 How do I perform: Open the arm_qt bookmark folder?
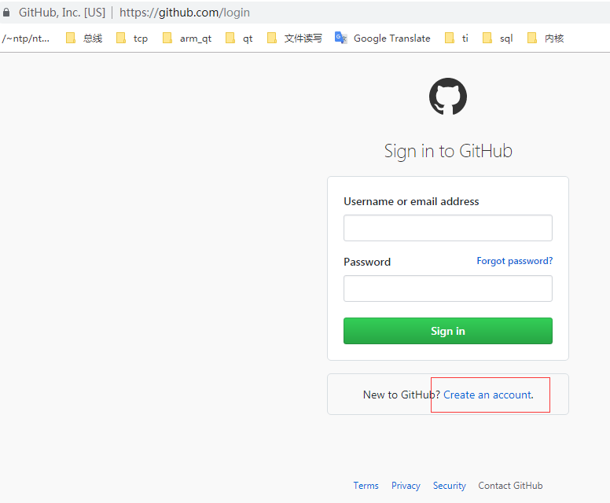187,39
